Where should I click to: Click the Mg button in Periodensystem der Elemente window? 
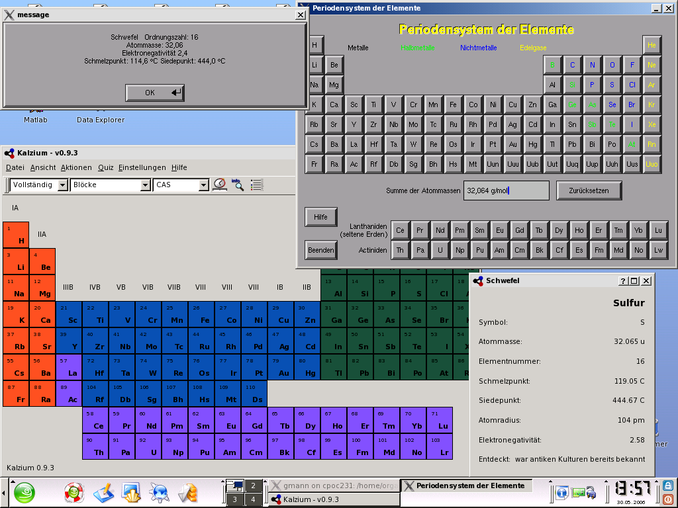[x=334, y=85]
